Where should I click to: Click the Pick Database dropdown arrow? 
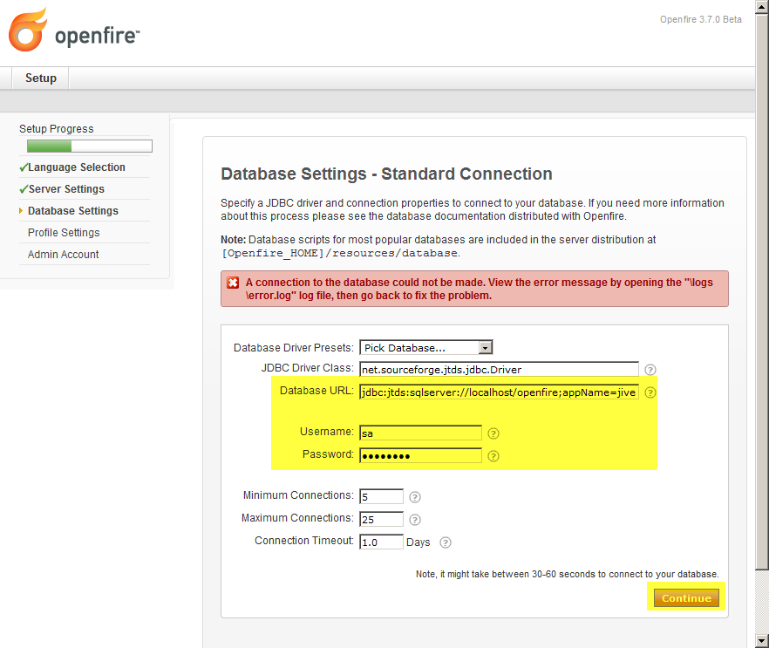coord(485,348)
